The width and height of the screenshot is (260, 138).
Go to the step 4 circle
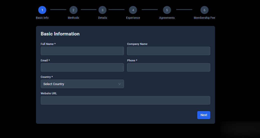click(133, 10)
